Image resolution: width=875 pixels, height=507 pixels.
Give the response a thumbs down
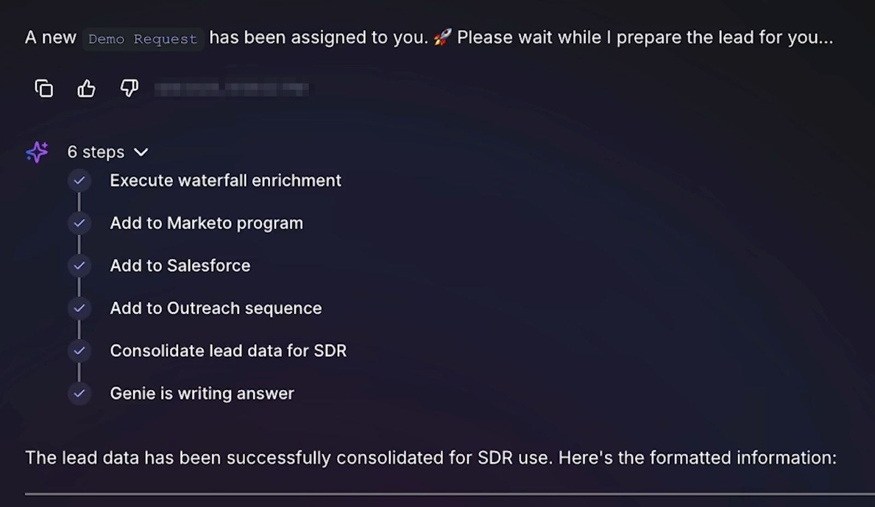[129, 88]
